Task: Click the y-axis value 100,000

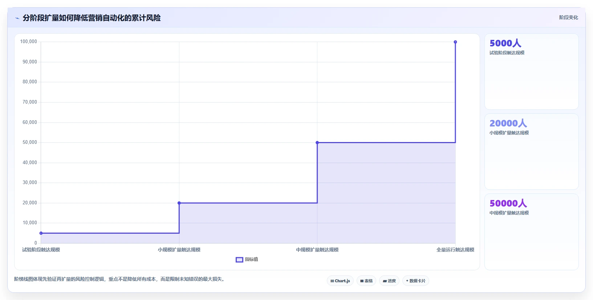Action: coord(29,42)
